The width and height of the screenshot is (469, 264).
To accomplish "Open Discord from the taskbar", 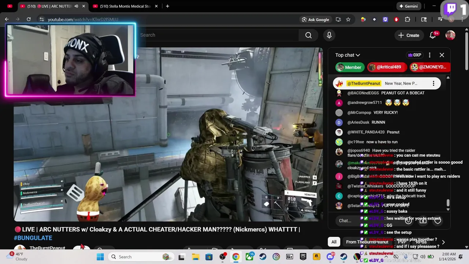I will 330,257.
